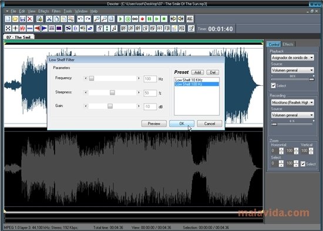
Task: Open the Filters menu
Action: click(x=56, y=11)
